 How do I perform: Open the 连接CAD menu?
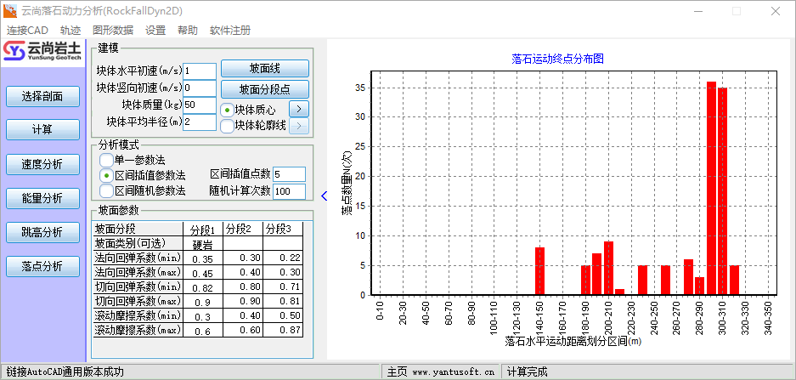point(28,30)
